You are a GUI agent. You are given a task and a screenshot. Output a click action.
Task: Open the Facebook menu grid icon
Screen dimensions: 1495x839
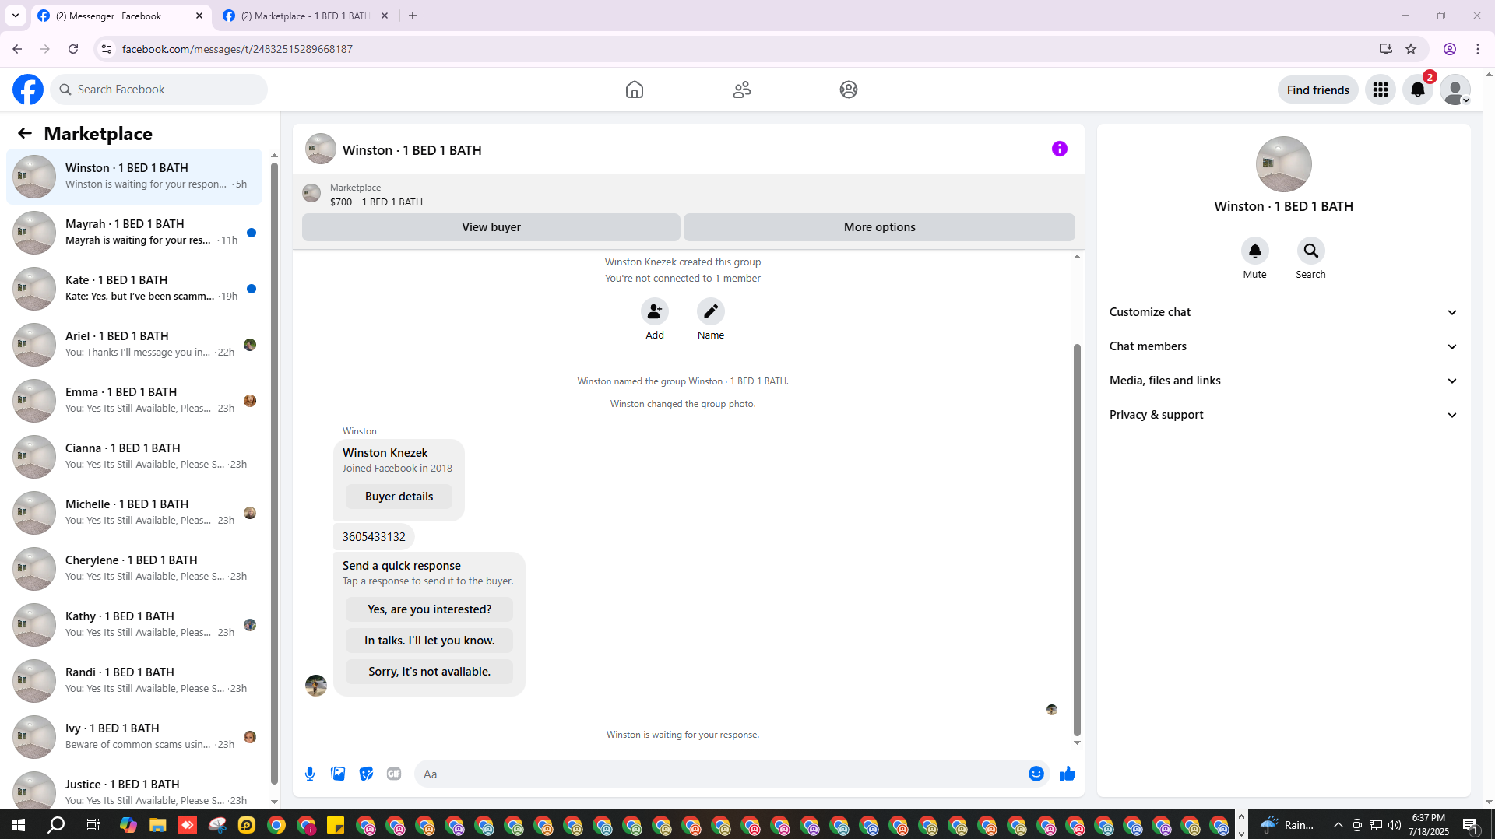point(1381,90)
